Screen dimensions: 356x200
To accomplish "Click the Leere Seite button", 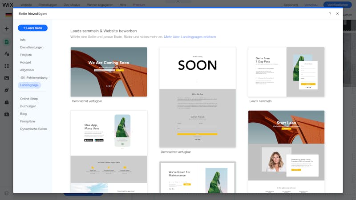I will (32, 28).
